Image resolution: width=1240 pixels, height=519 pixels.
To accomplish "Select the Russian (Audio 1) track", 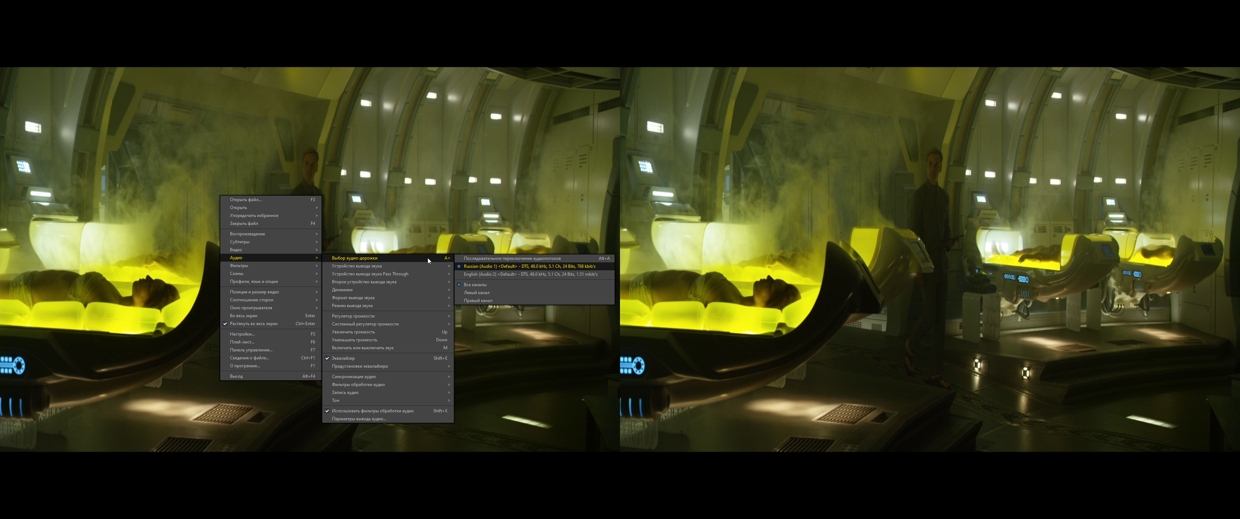I will point(529,266).
